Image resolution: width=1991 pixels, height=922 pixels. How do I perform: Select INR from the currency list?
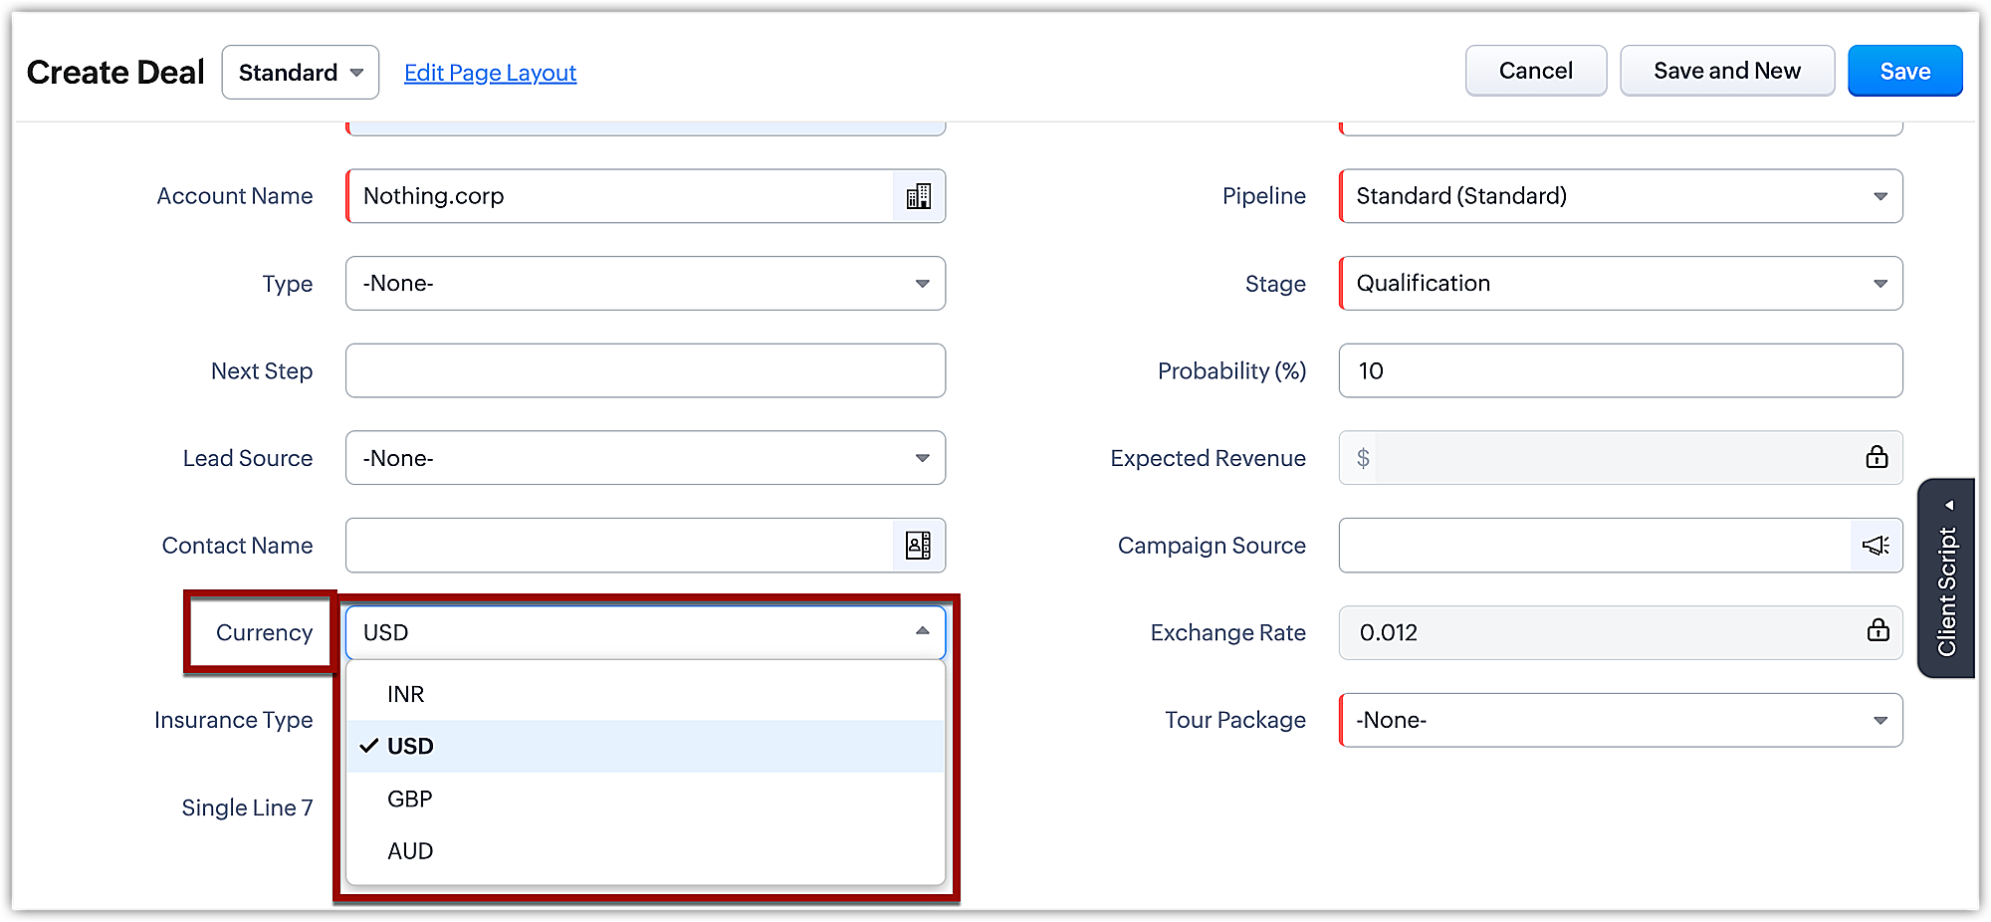coord(406,694)
